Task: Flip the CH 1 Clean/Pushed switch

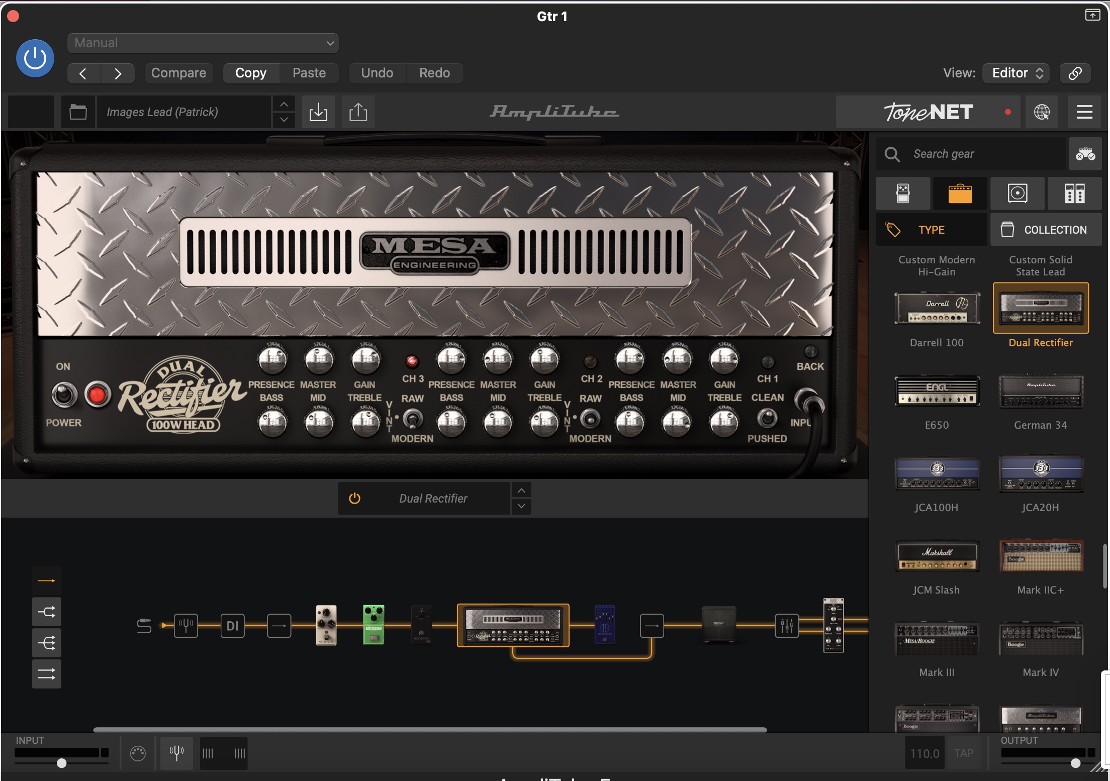Action: pyautogui.click(x=767, y=418)
